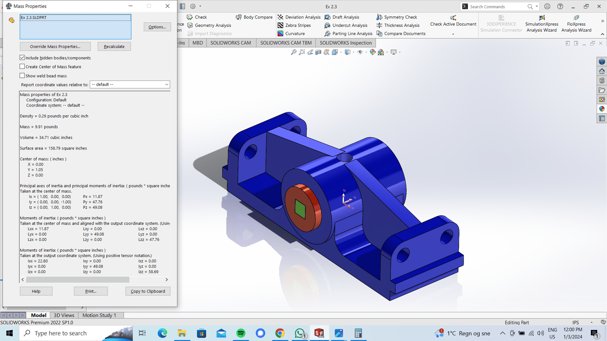This screenshot has width=607, height=341.
Task: Switch to the SOLIDWORKS Inspection tab
Action: click(346, 43)
